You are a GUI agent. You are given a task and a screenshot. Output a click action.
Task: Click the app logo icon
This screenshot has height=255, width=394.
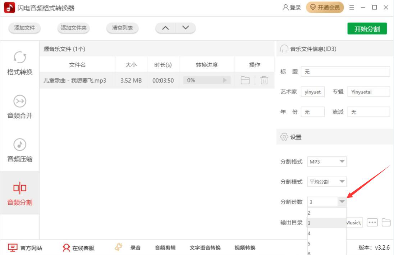[9, 8]
